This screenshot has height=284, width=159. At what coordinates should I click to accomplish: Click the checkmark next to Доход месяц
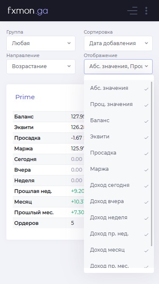coord(147,251)
